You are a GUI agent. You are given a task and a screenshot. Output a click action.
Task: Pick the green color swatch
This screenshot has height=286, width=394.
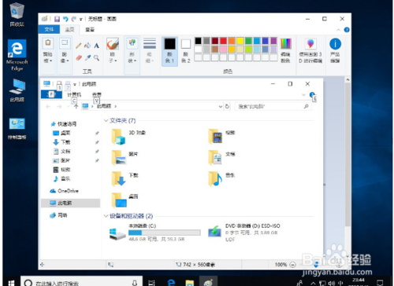(248, 41)
